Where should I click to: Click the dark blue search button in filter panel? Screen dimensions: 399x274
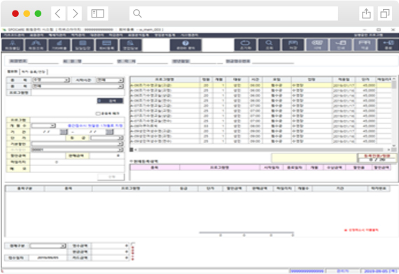110,101
